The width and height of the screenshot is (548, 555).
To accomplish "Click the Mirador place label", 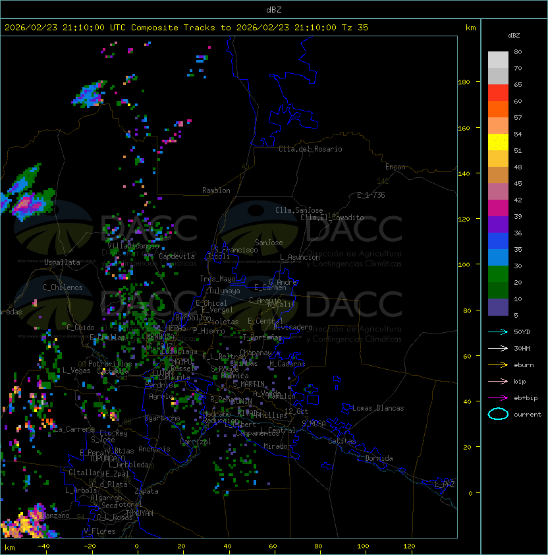I will point(277,446).
